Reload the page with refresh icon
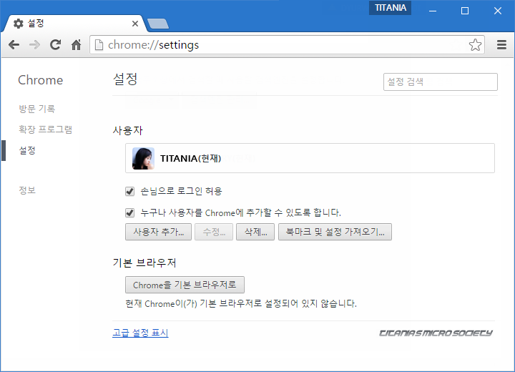Screen dimensions: 515x372 (55, 44)
